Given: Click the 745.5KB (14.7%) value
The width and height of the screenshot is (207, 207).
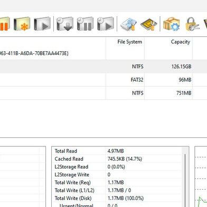Looking at the screenshot, I should pyautogui.click(x=125, y=159).
